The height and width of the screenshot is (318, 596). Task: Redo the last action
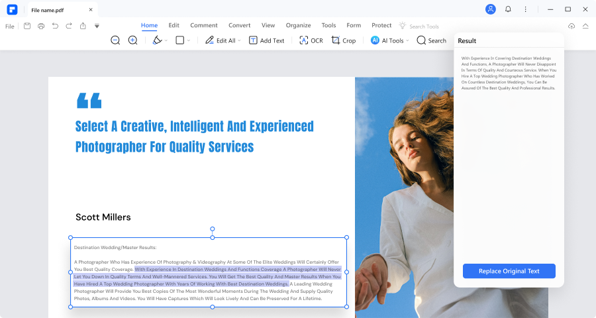tap(69, 26)
